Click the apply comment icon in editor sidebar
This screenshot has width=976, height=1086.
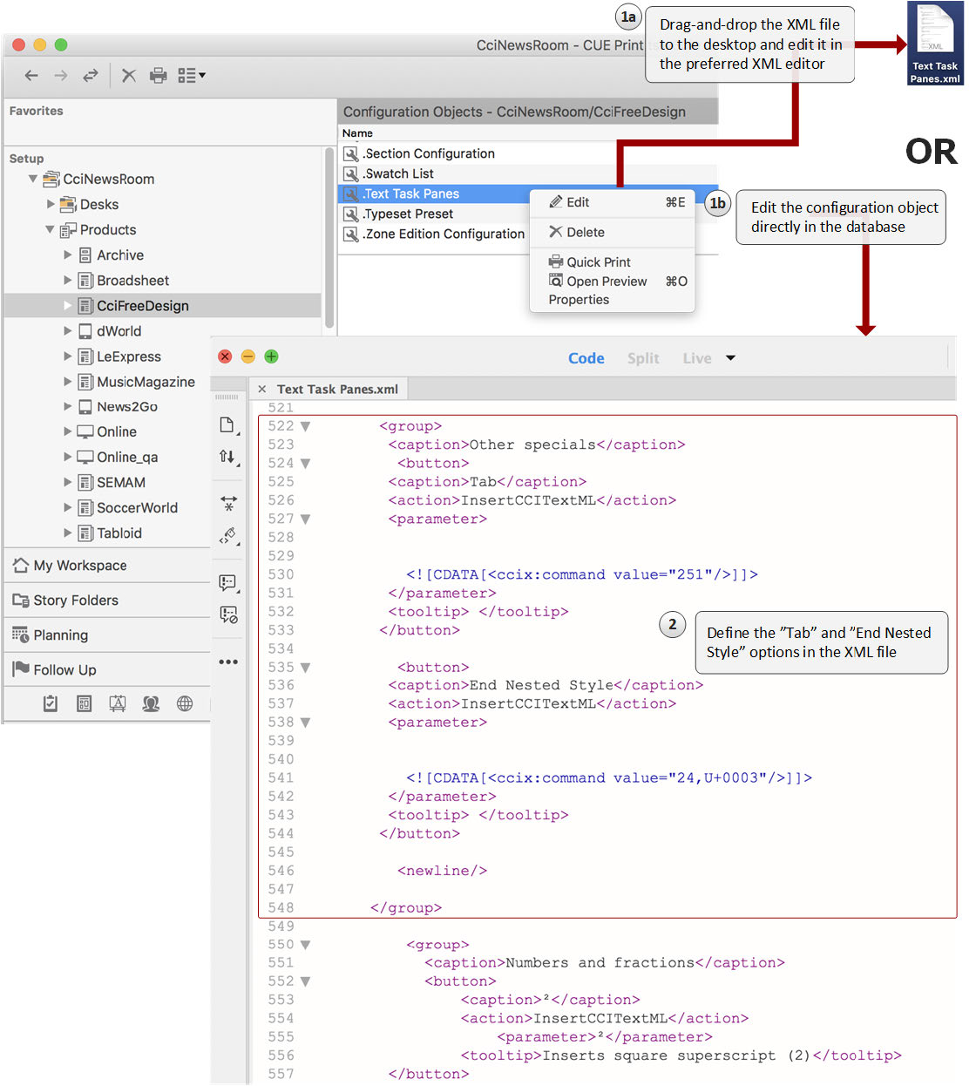tap(228, 582)
